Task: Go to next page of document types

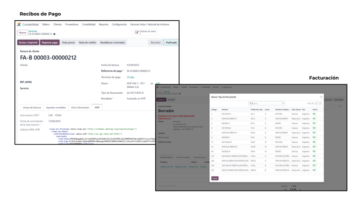Action: click(x=321, y=103)
